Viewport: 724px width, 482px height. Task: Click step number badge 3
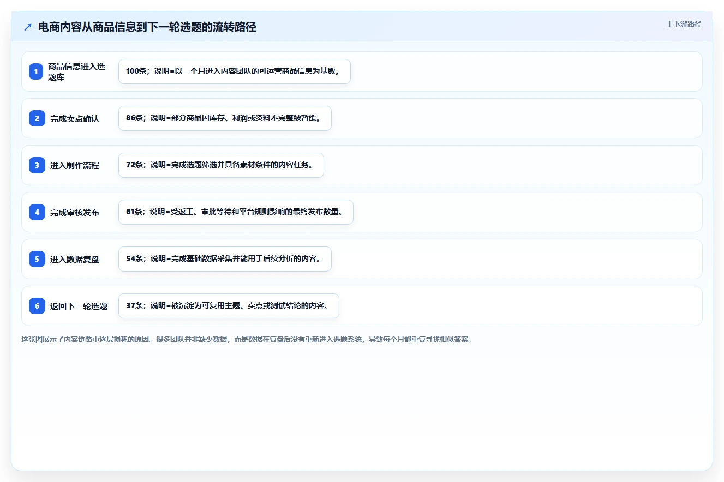tap(37, 165)
